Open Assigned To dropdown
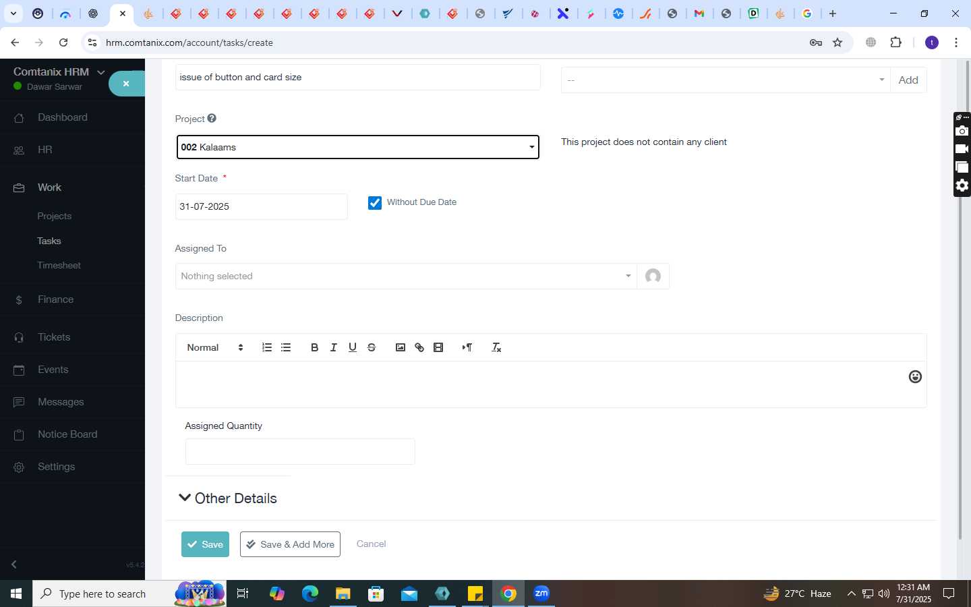The image size is (971, 607). click(x=406, y=276)
